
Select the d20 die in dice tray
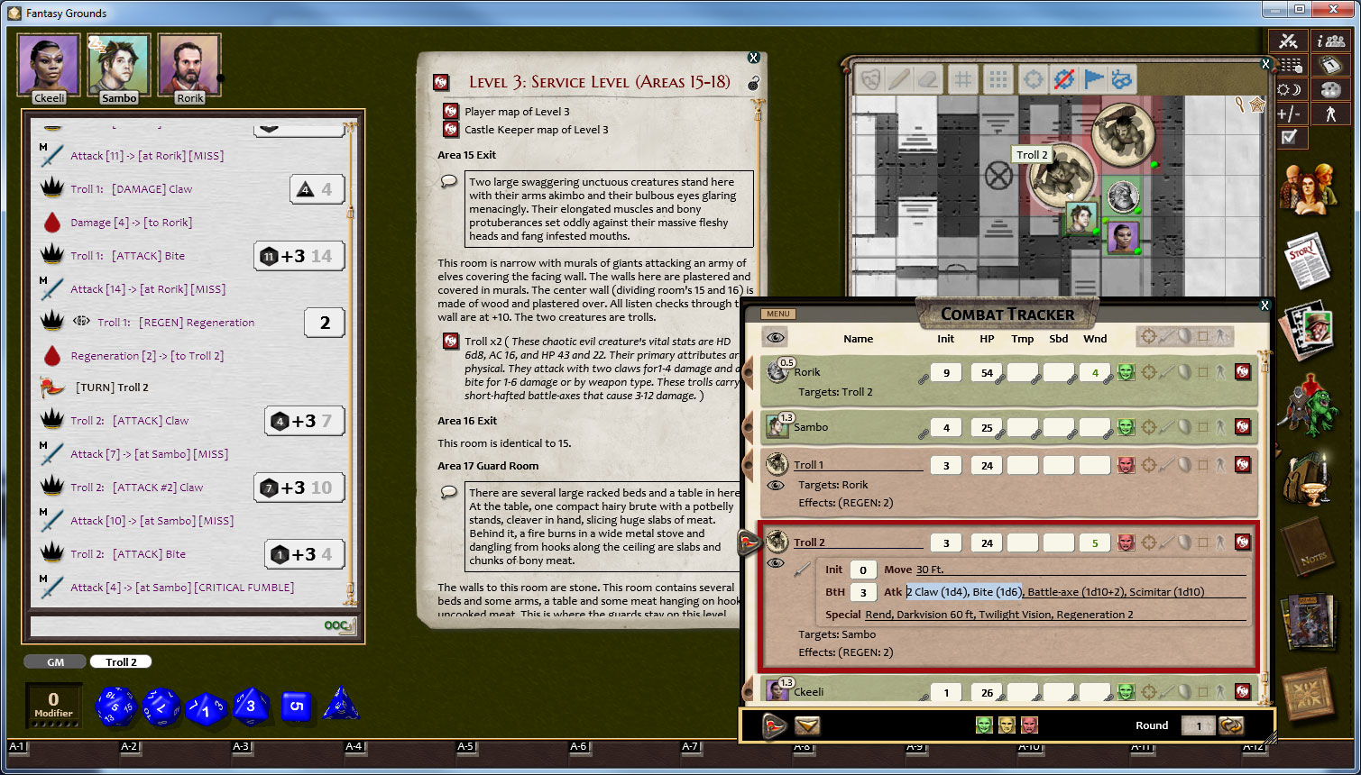115,706
